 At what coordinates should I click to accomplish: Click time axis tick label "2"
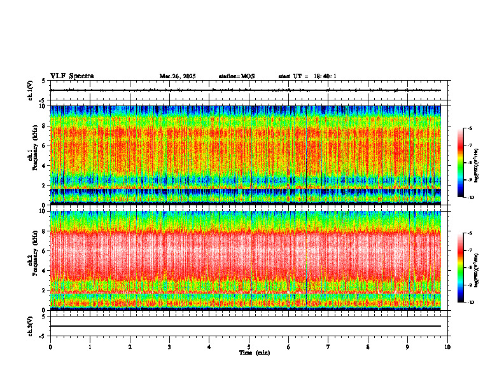tap(130, 347)
